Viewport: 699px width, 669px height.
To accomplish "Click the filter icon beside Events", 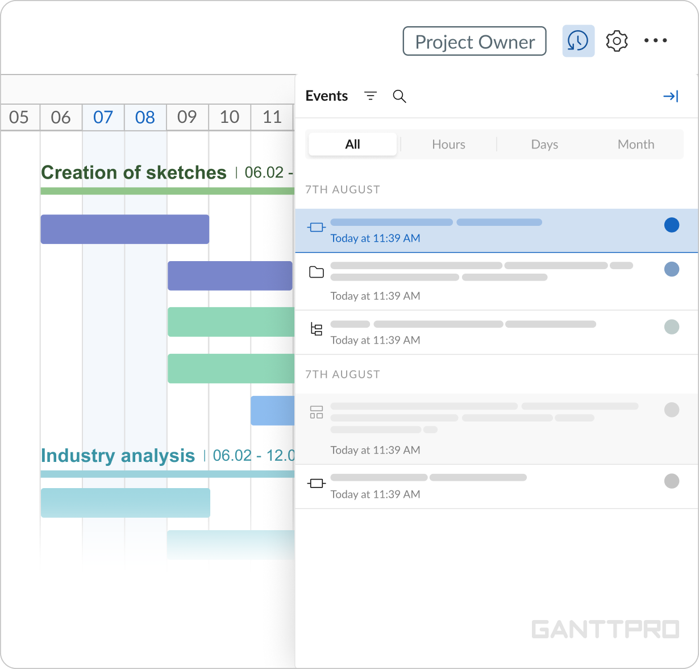I will click(x=371, y=96).
